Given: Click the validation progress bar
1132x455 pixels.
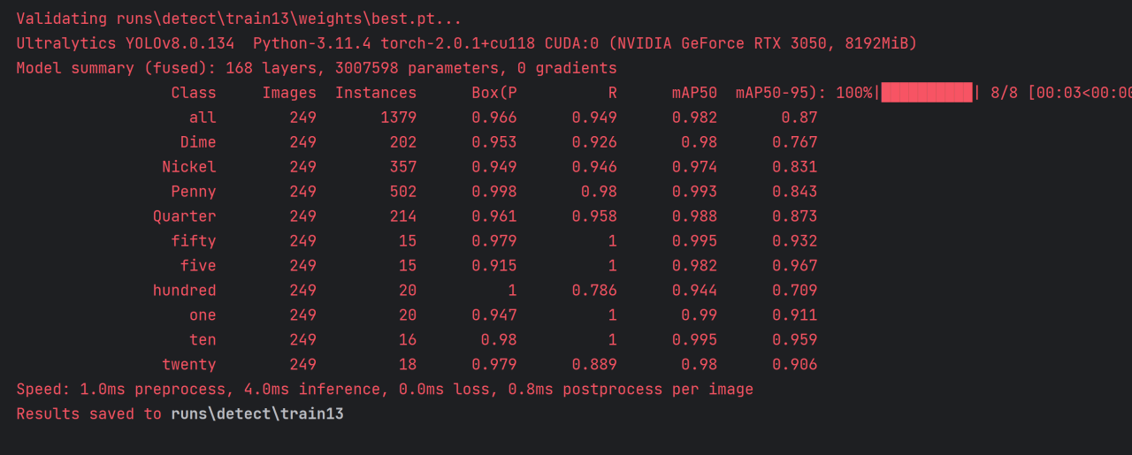Looking at the screenshot, I should click(x=926, y=93).
